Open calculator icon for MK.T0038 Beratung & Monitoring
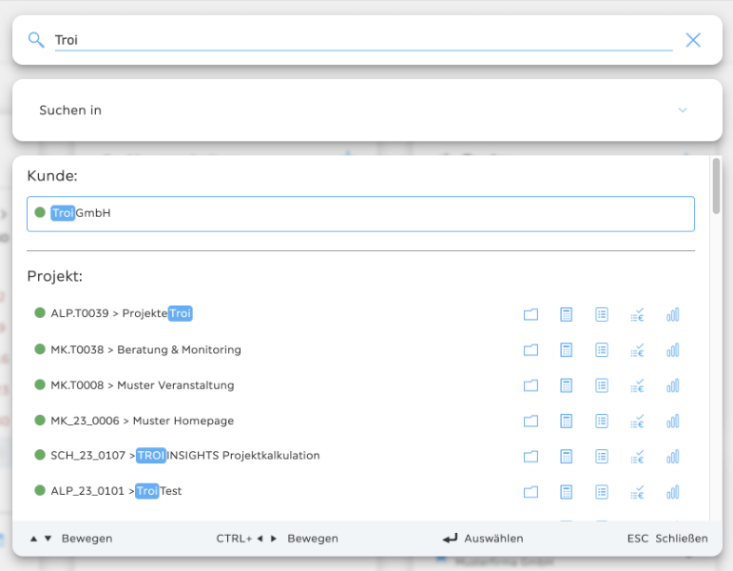 click(x=566, y=350)
